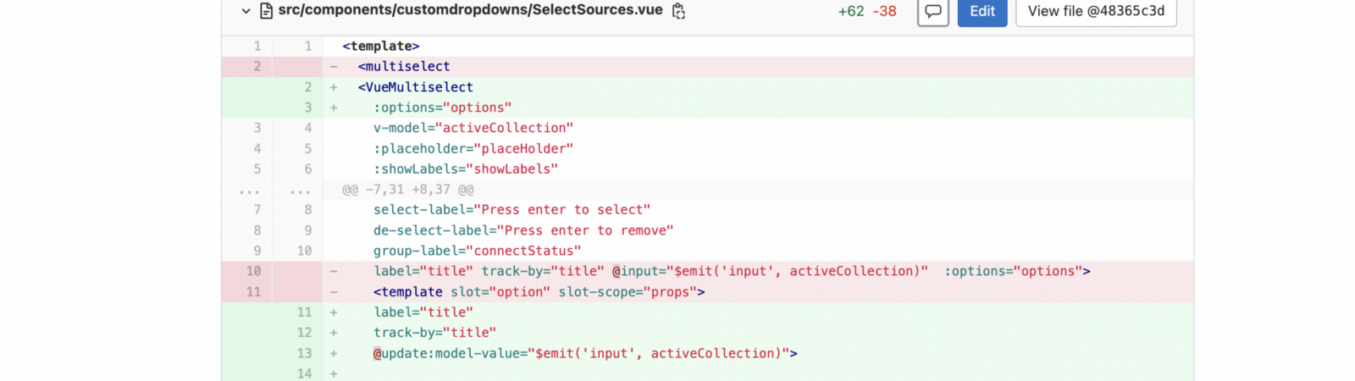This screenshot has width=1355, height=381.
Task: Click the file document icon beside the path
Action: click(x=266, y=11)
